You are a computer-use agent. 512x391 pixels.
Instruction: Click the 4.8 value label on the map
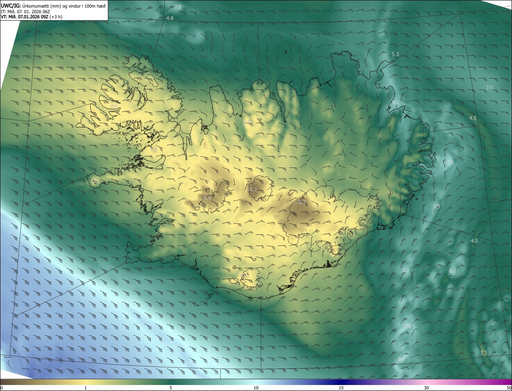[170, 18]
